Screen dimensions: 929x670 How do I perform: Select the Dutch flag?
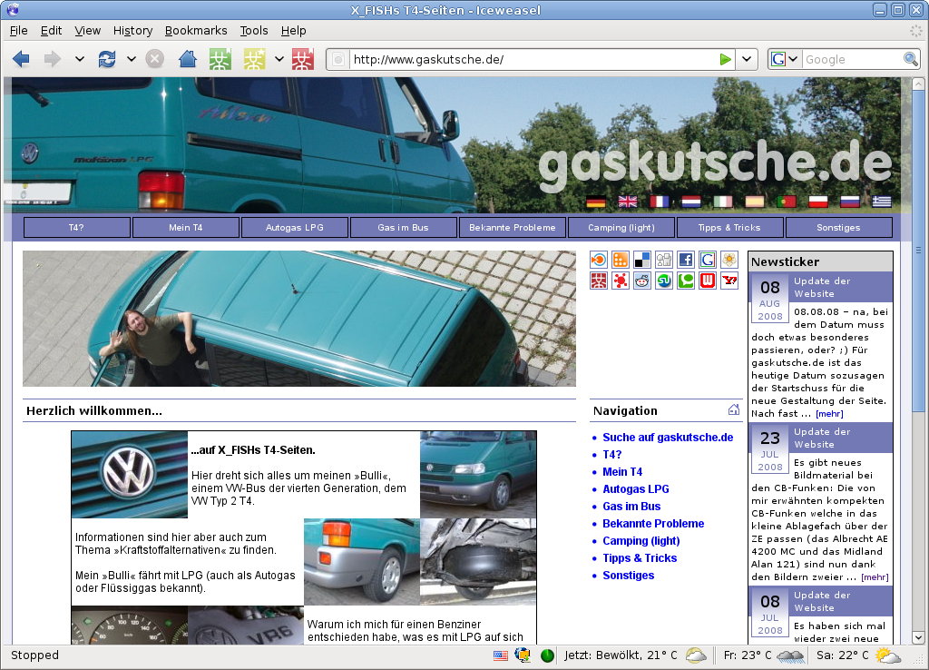coord(690,202)
